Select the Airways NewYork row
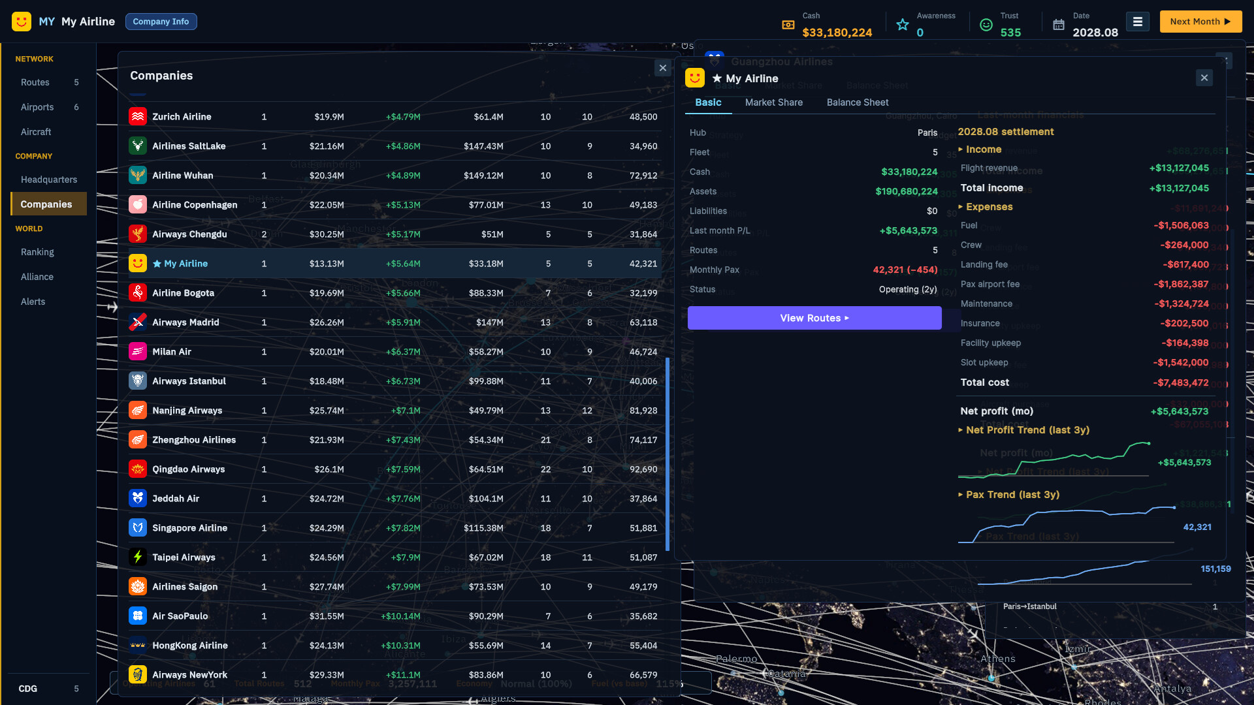The image size is (1254, 705). click(395, 675)
